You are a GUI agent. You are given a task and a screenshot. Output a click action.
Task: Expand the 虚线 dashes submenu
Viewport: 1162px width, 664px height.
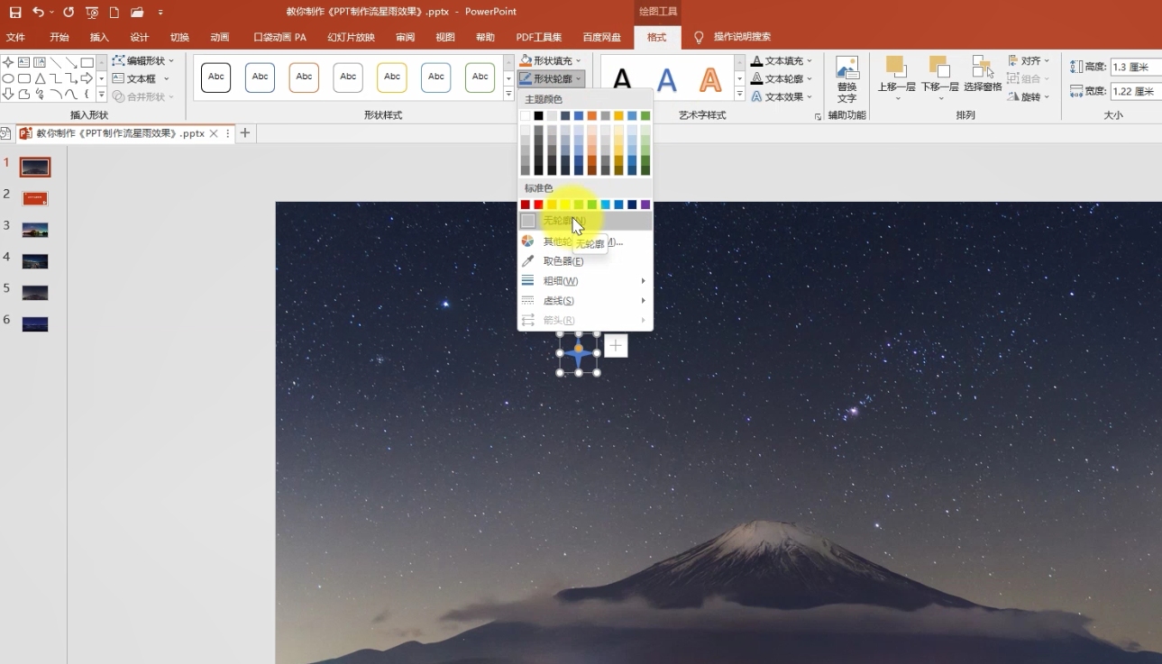pyautogui.click(x=585, y=301)
